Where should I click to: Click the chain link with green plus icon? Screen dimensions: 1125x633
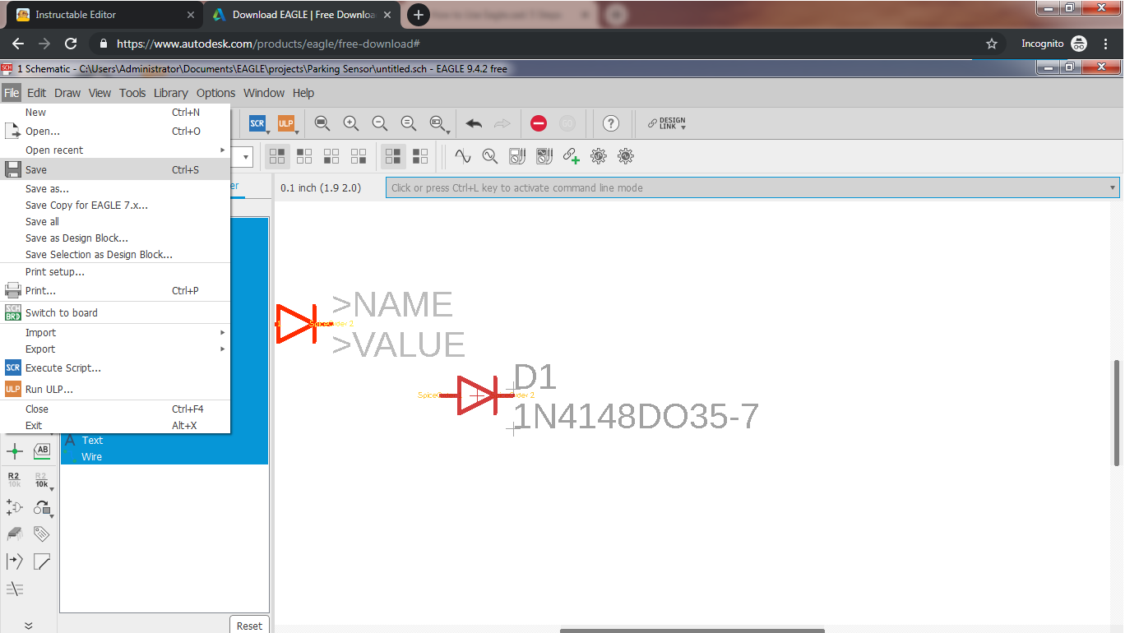(x=571, y=155)
